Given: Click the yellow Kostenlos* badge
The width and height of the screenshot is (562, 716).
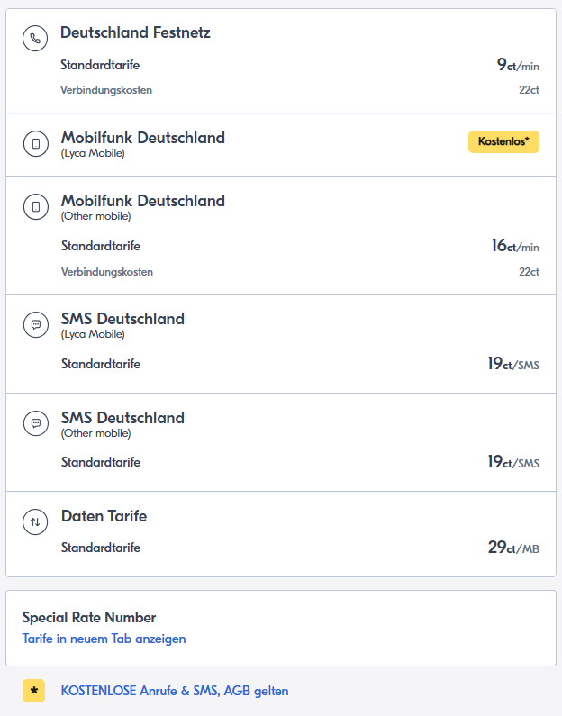Looking at the screenshot, I should (503, 141).
